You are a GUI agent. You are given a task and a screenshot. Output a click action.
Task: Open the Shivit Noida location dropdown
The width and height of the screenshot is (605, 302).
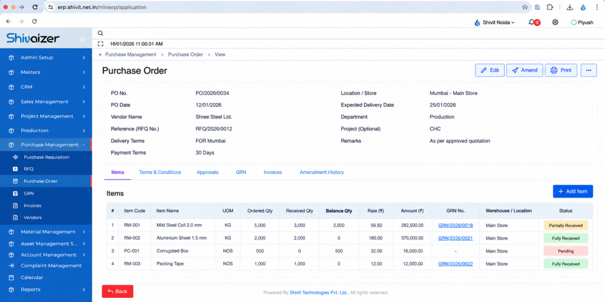(495, 23)
